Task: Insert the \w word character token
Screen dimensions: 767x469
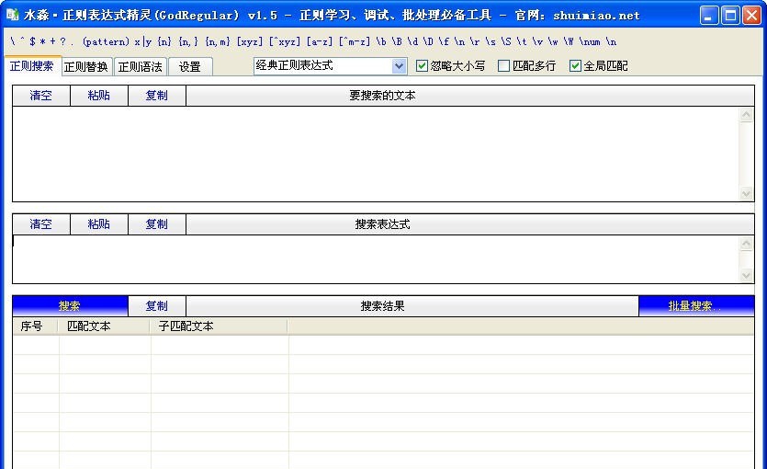Action: pos(553,41)
